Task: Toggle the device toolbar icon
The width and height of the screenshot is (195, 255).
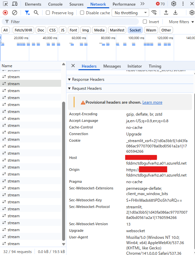Action: (15, 4)
